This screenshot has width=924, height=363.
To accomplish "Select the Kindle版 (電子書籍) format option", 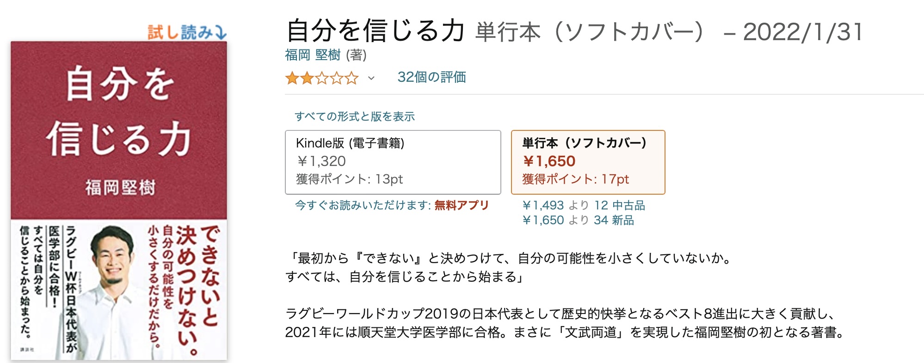I will pyautogui.click(x=393, y=162).
